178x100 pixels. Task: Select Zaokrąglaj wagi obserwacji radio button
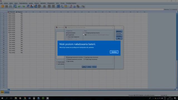[x=84, y=57]
